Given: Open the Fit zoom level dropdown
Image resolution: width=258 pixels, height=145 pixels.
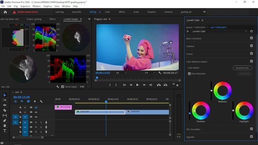Looking at the screenshot, I should click(x=121, y=73).
